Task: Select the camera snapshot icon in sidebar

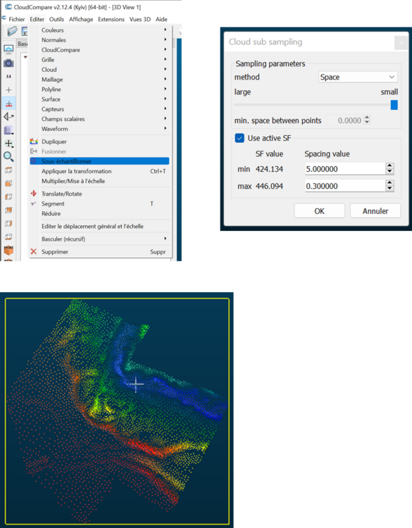Action: click(8, 63)
